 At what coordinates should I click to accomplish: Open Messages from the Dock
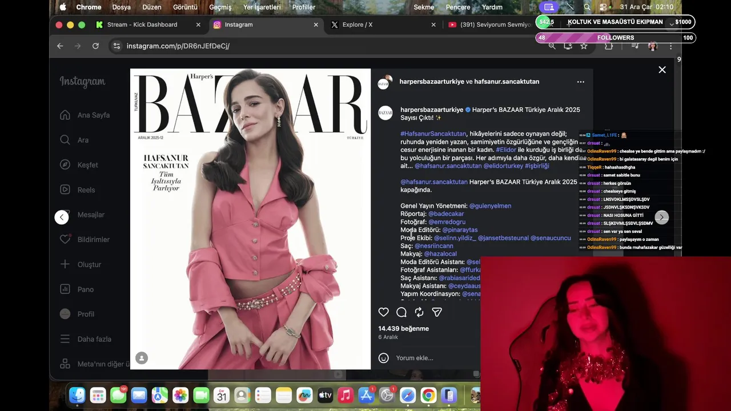pos(118,395)
